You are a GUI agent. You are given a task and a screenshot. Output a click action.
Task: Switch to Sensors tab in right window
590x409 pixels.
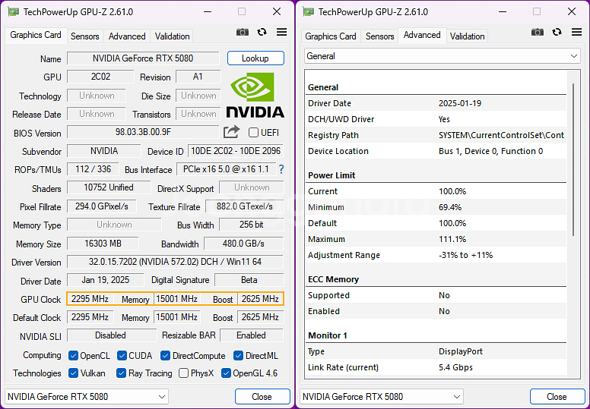(x=380, y=36)
